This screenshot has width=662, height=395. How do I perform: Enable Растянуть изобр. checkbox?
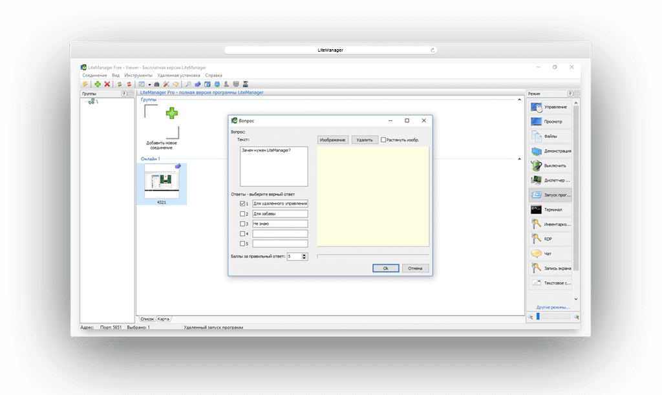tap(383, 140)
